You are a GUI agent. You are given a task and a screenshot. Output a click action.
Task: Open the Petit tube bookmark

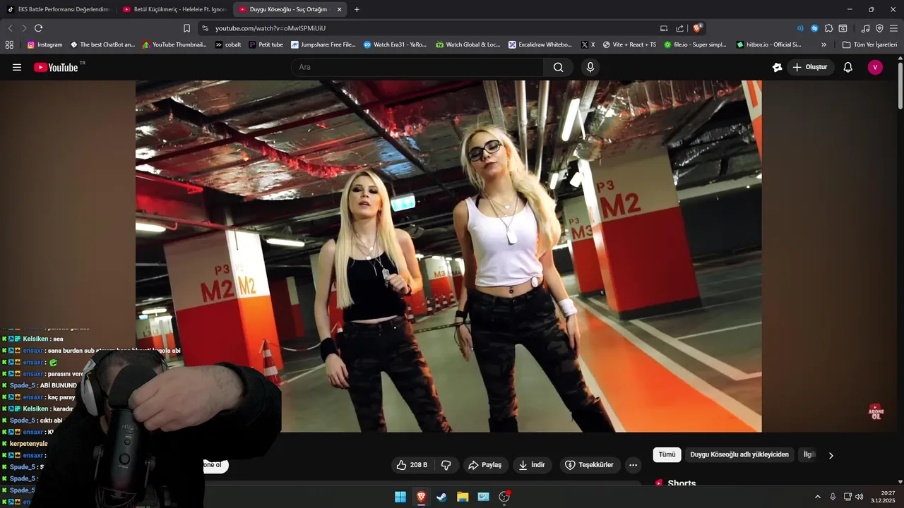point(266,44)
